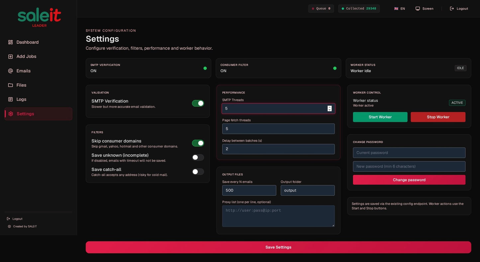This screenshot has width=480, height=262.
Task: Click the Screen button in header
Action: tap(425, 9)
